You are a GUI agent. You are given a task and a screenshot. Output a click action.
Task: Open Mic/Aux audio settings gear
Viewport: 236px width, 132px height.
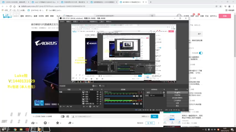141,96
